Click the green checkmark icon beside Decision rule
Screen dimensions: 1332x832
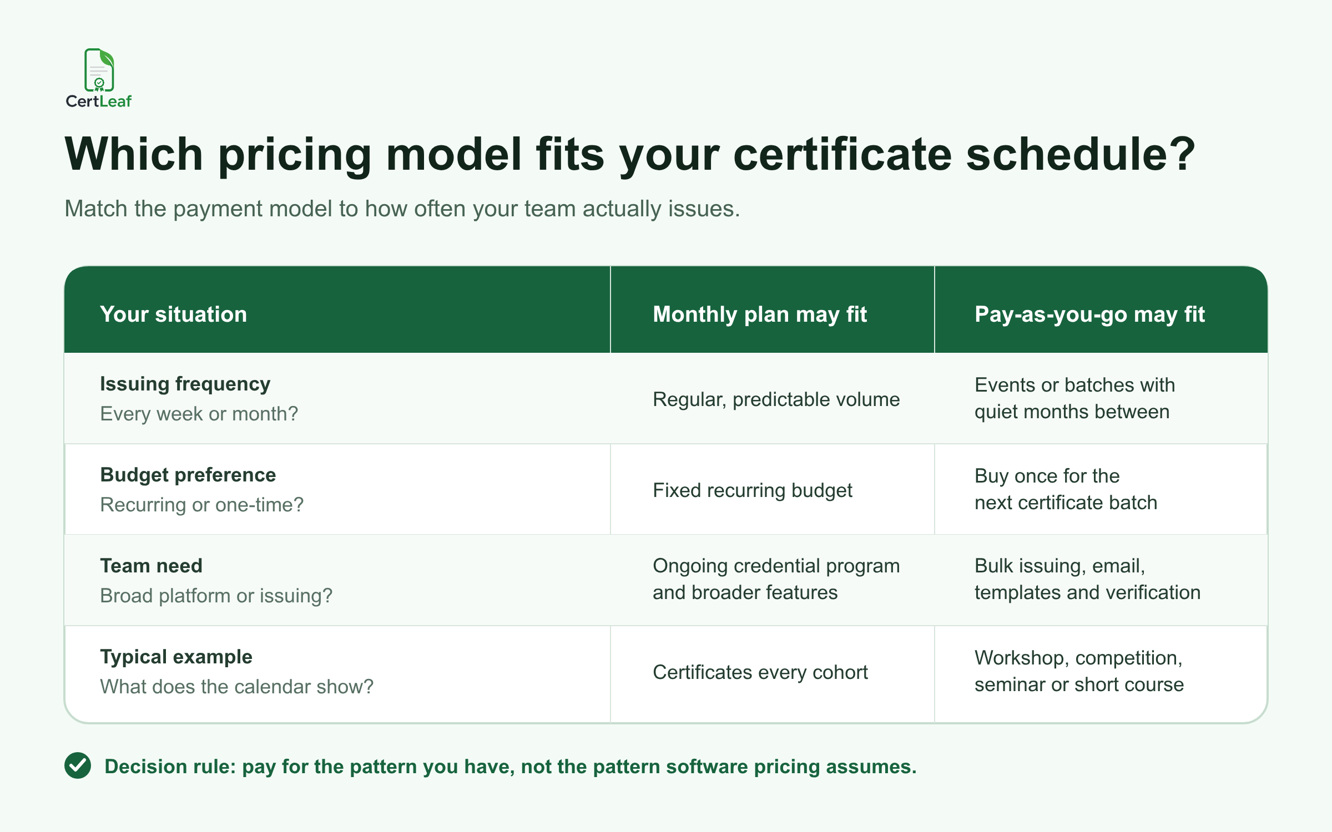click(x=78, y=765)
